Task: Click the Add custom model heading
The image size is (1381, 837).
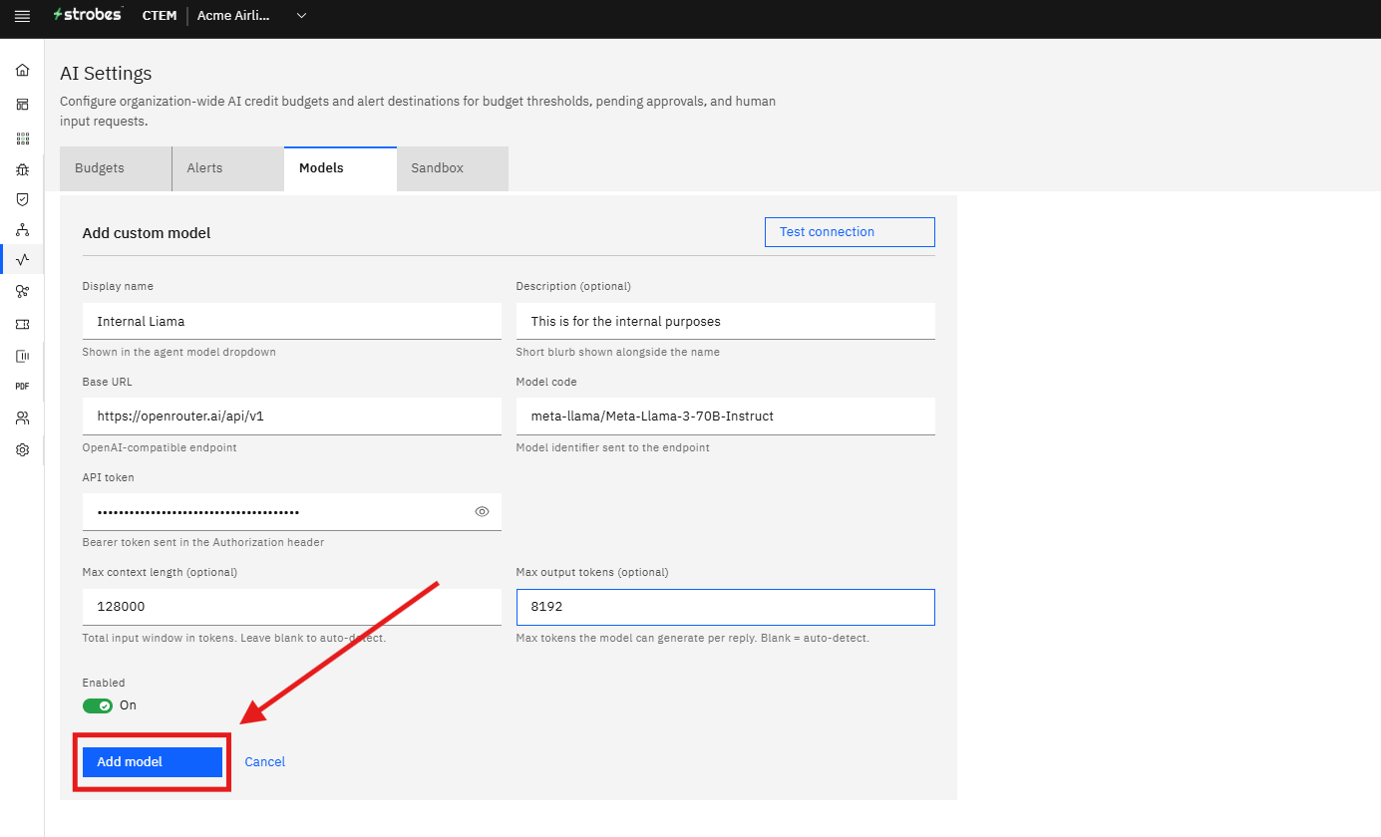Action: [x=147, y=233]
